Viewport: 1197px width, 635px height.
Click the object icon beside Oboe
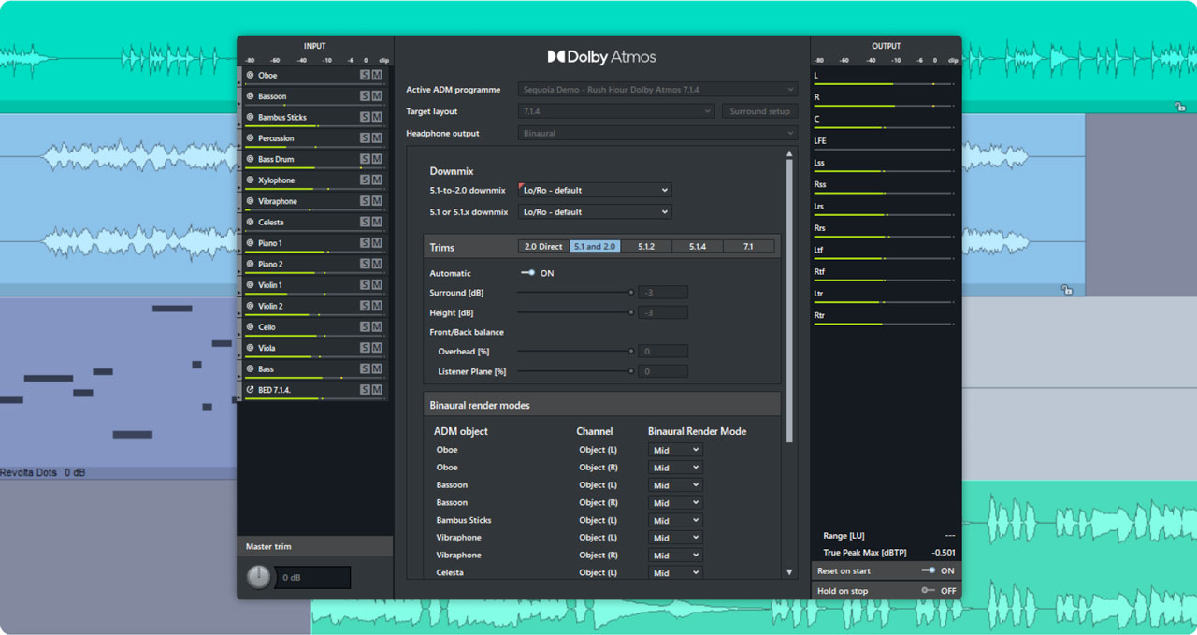pos(250,75)
